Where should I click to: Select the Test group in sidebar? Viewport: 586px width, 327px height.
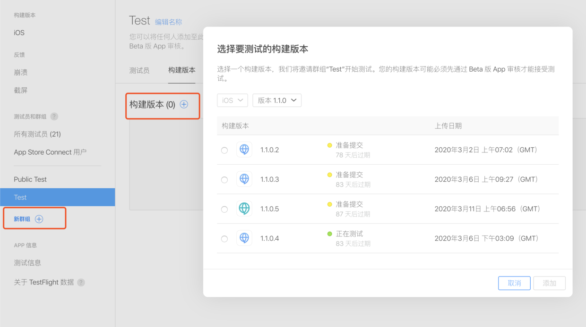point(57,197)
